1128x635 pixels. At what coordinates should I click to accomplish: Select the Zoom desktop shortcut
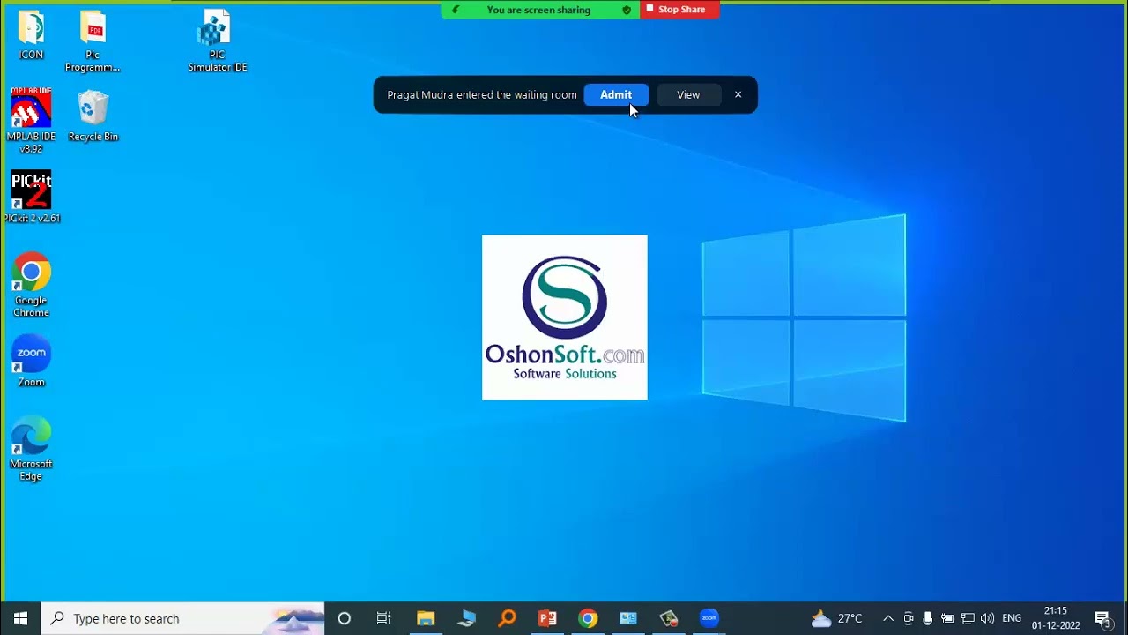click(31, 361)
